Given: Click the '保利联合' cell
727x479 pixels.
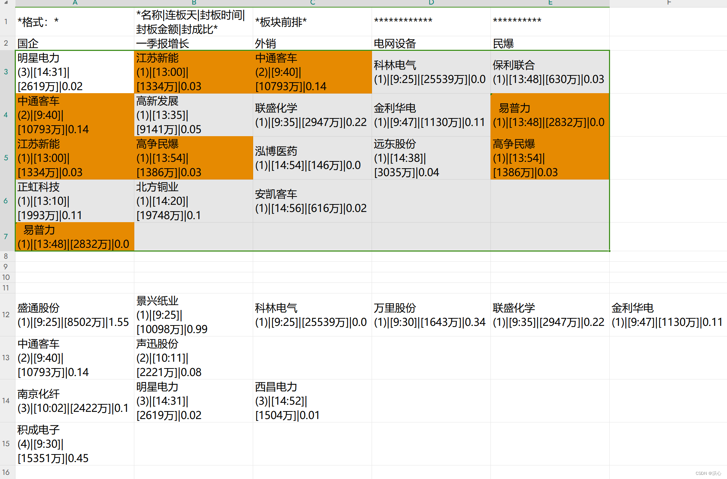Looking at the screenshot, I should [550, 72].
